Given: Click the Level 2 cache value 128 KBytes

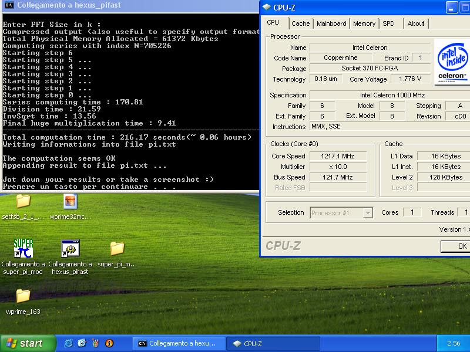Looking at the screenshot, I should (445, 177).
